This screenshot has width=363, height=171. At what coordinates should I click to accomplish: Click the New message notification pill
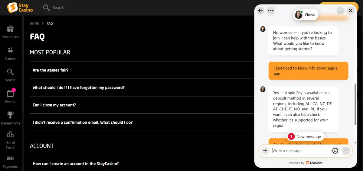306,137
